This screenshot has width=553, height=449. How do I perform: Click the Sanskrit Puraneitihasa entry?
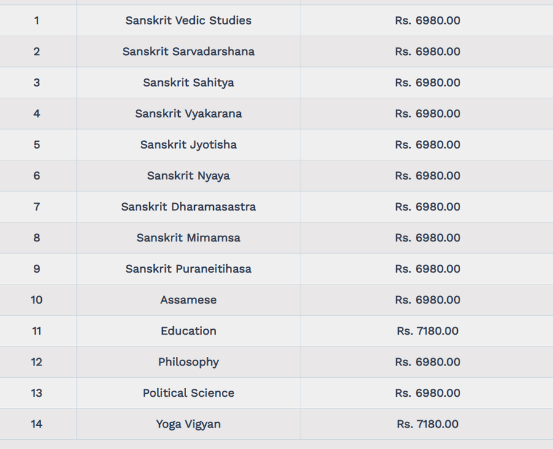coord(188,268)
